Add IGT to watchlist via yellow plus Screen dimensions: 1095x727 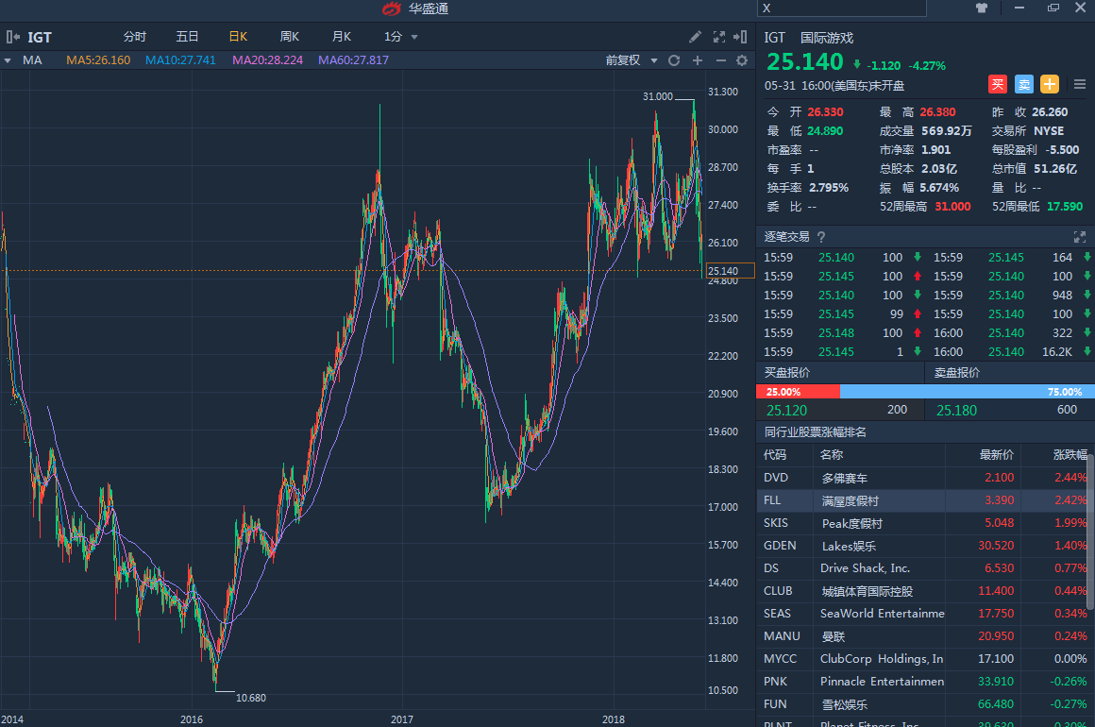point(1050,84)
